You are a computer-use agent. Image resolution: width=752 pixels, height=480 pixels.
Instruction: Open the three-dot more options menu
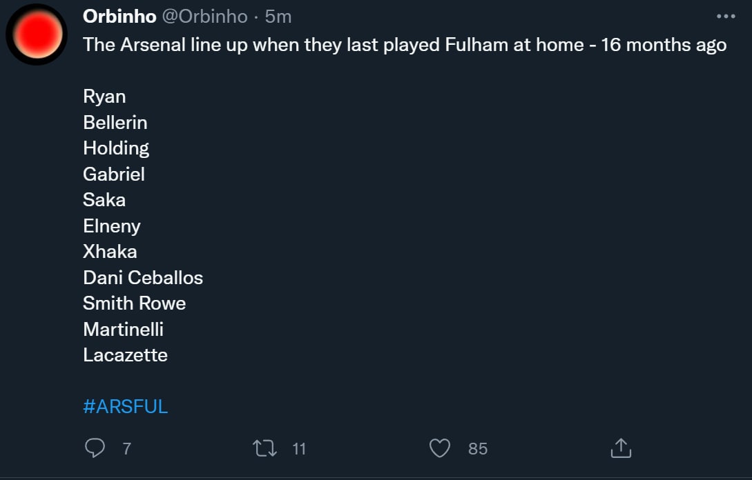726,17
